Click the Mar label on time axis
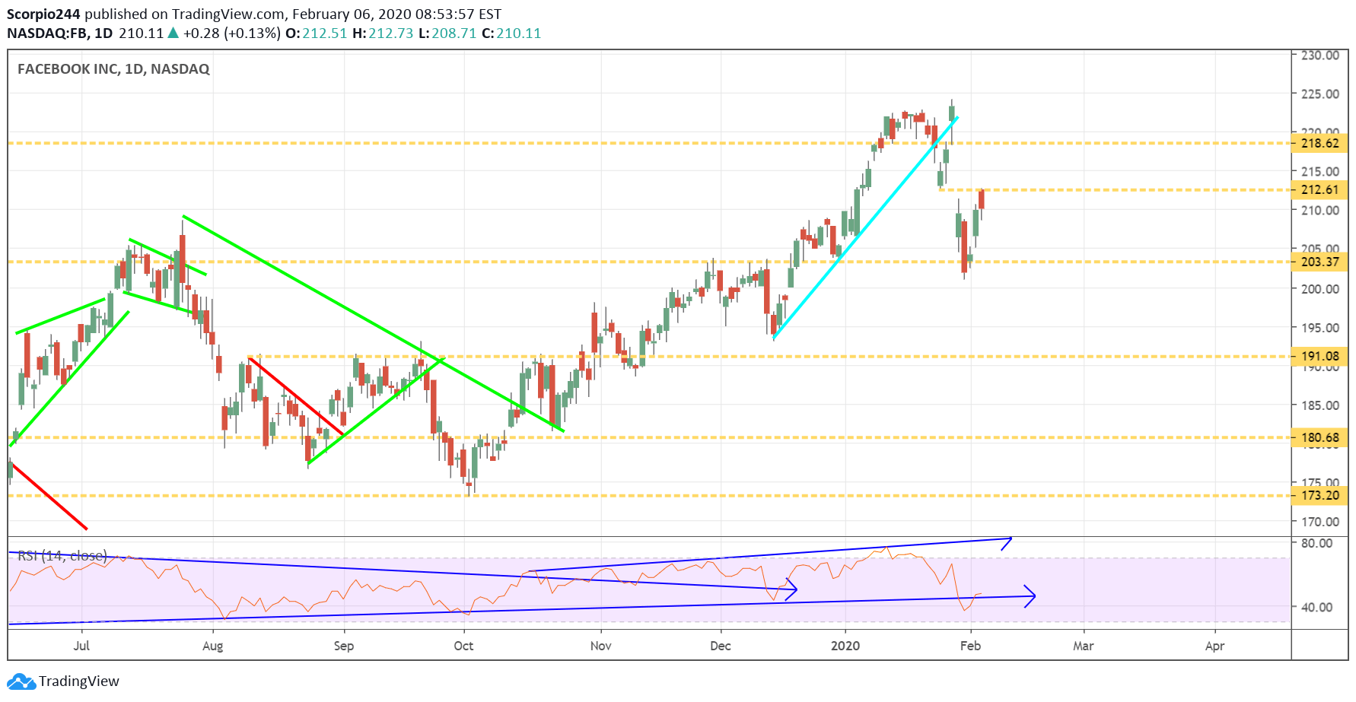 coord(1084,646)
